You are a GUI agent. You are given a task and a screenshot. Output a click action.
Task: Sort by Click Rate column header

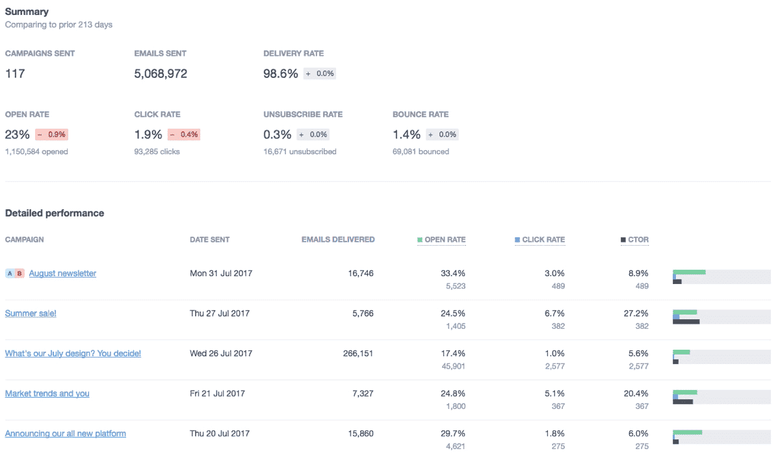[x=543, y=240]
